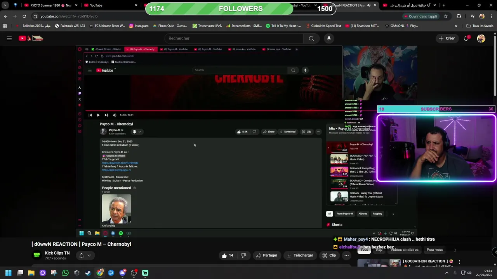497x279 pixels.
Task: Click the browser back arrow
Action: point(5,16)
